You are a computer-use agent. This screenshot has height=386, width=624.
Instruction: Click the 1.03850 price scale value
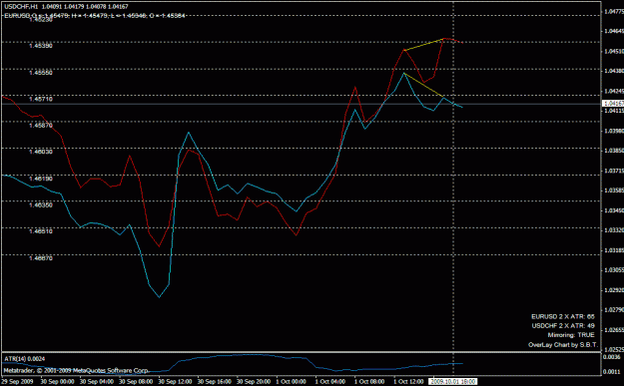pyautogui.click(x=614, y=151)
